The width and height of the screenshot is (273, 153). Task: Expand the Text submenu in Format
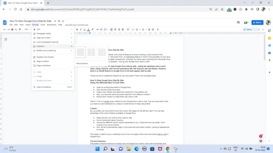(x=53, y=29)
